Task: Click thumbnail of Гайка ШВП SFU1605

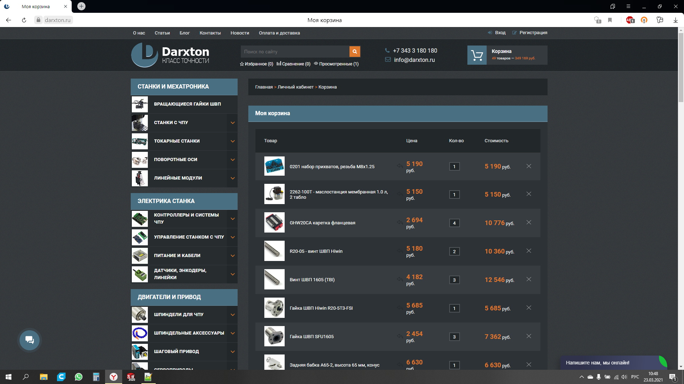Action: point(274,336)
